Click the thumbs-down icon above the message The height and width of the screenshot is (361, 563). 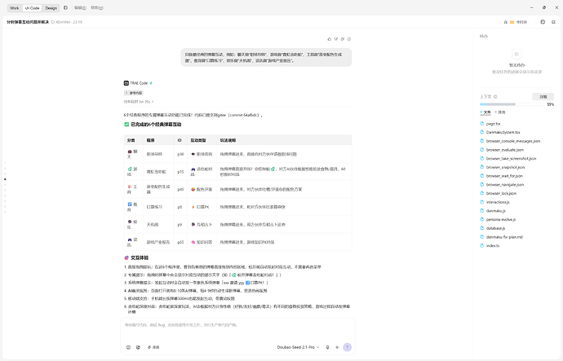click(x=336, y=39)
